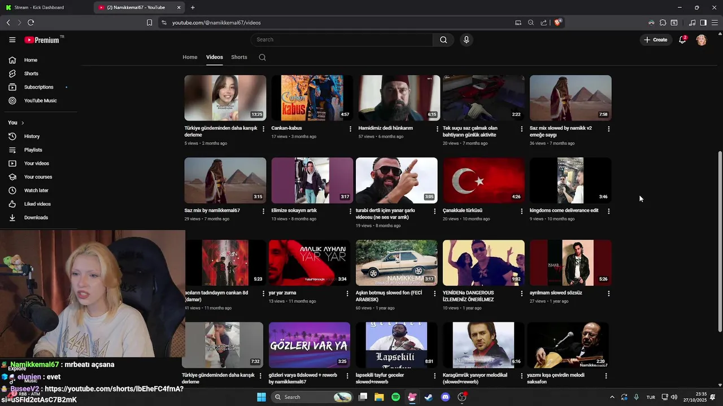Switch to the channel Home tab
This screenshot has width=723, height=406.
190,57
